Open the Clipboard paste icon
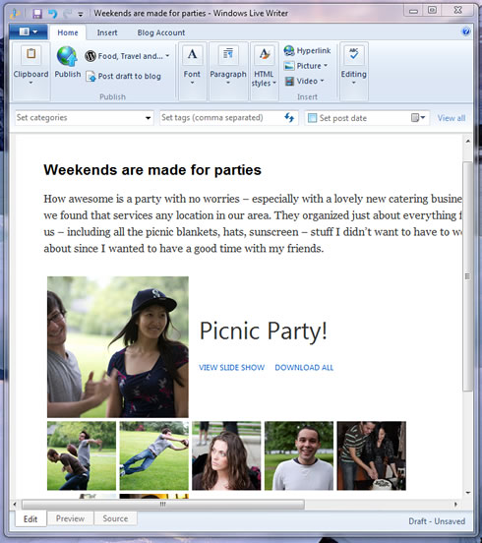The image size is (482, 543). 30,54
